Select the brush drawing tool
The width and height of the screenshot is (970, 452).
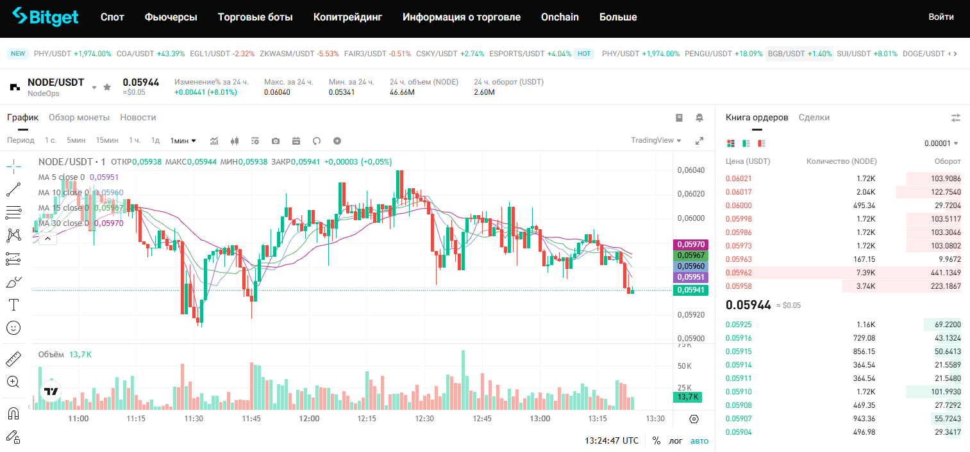point(13,281)
